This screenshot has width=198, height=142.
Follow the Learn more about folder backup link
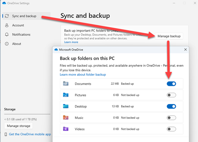(x=83, y=74)
